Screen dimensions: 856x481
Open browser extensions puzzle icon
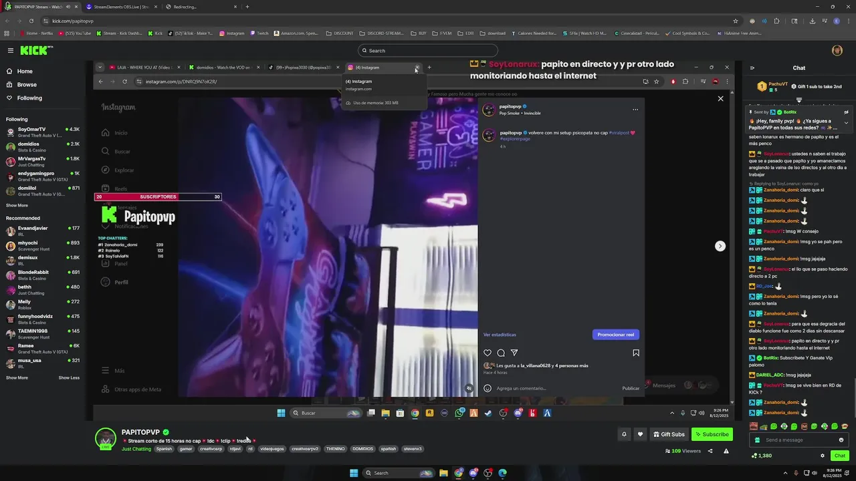pos(776,21)
